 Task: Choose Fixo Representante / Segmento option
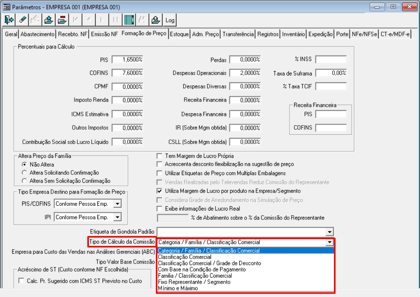coord(245,282)
